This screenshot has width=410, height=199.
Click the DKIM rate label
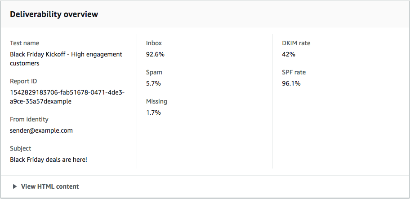[x=296, y=43]
